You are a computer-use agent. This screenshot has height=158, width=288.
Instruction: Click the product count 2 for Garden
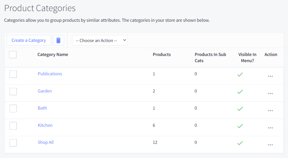154,91
